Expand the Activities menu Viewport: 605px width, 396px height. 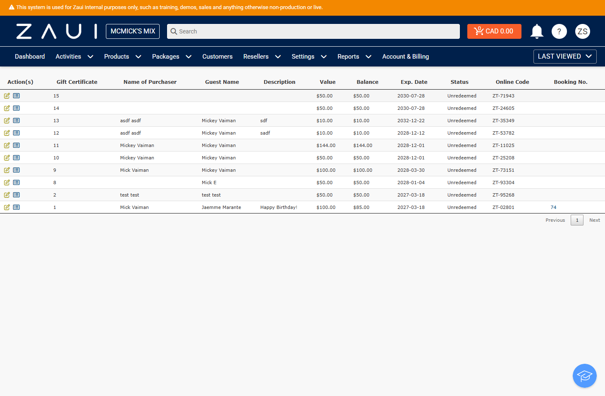(74, 57)
